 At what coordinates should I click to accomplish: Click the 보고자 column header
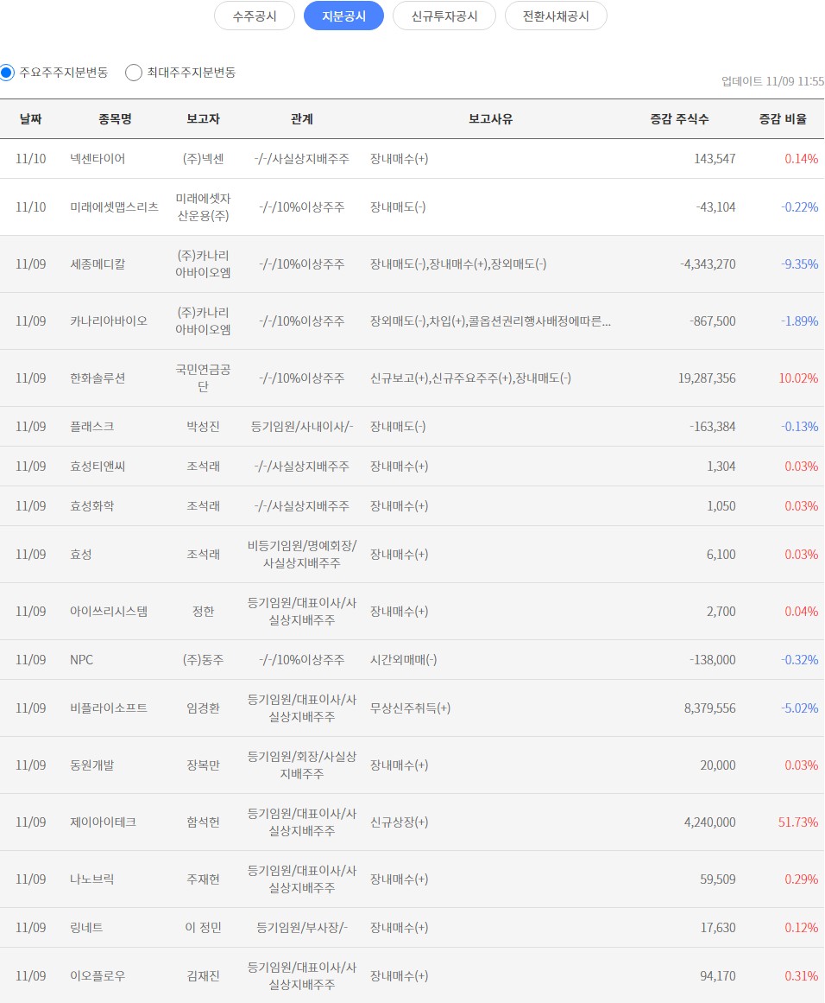203,119
